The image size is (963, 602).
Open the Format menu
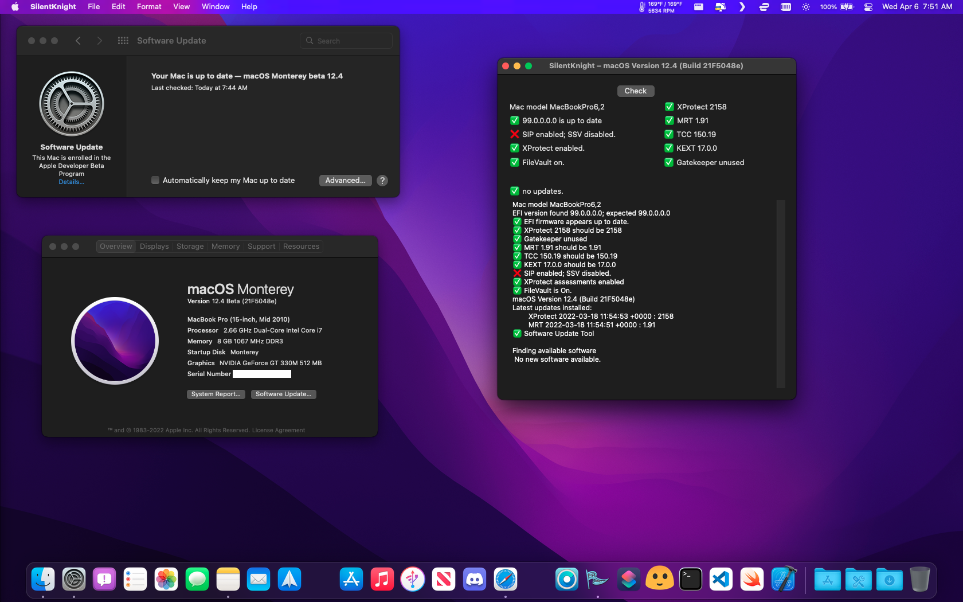[149, 7]
